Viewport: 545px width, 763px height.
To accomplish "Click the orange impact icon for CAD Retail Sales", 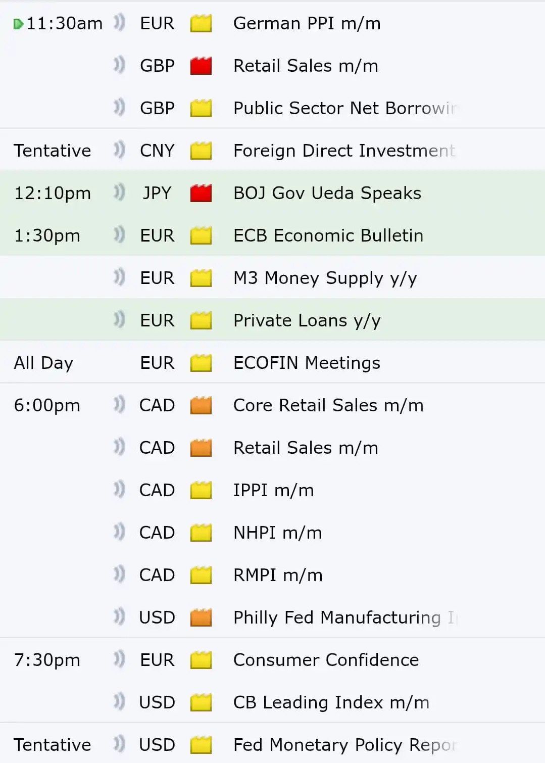I will [200, 447].
